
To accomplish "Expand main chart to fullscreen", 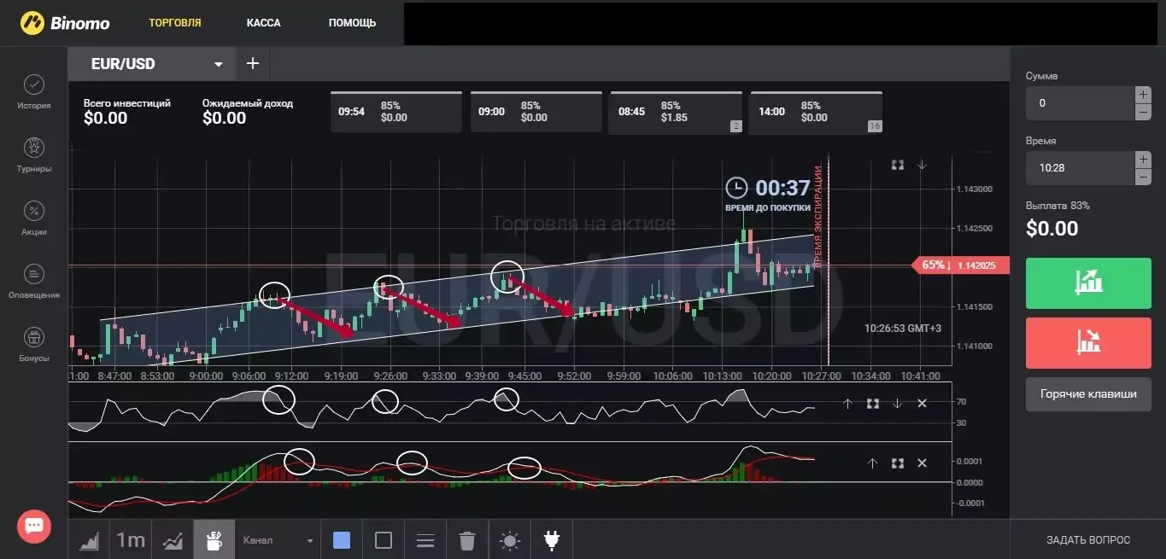I will [898, 165].
